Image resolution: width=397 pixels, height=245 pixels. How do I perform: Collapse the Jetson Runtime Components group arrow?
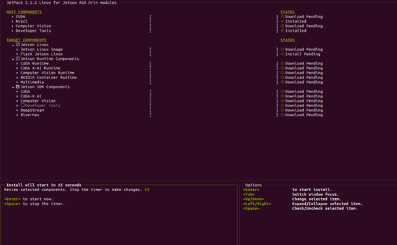(13, 59)
